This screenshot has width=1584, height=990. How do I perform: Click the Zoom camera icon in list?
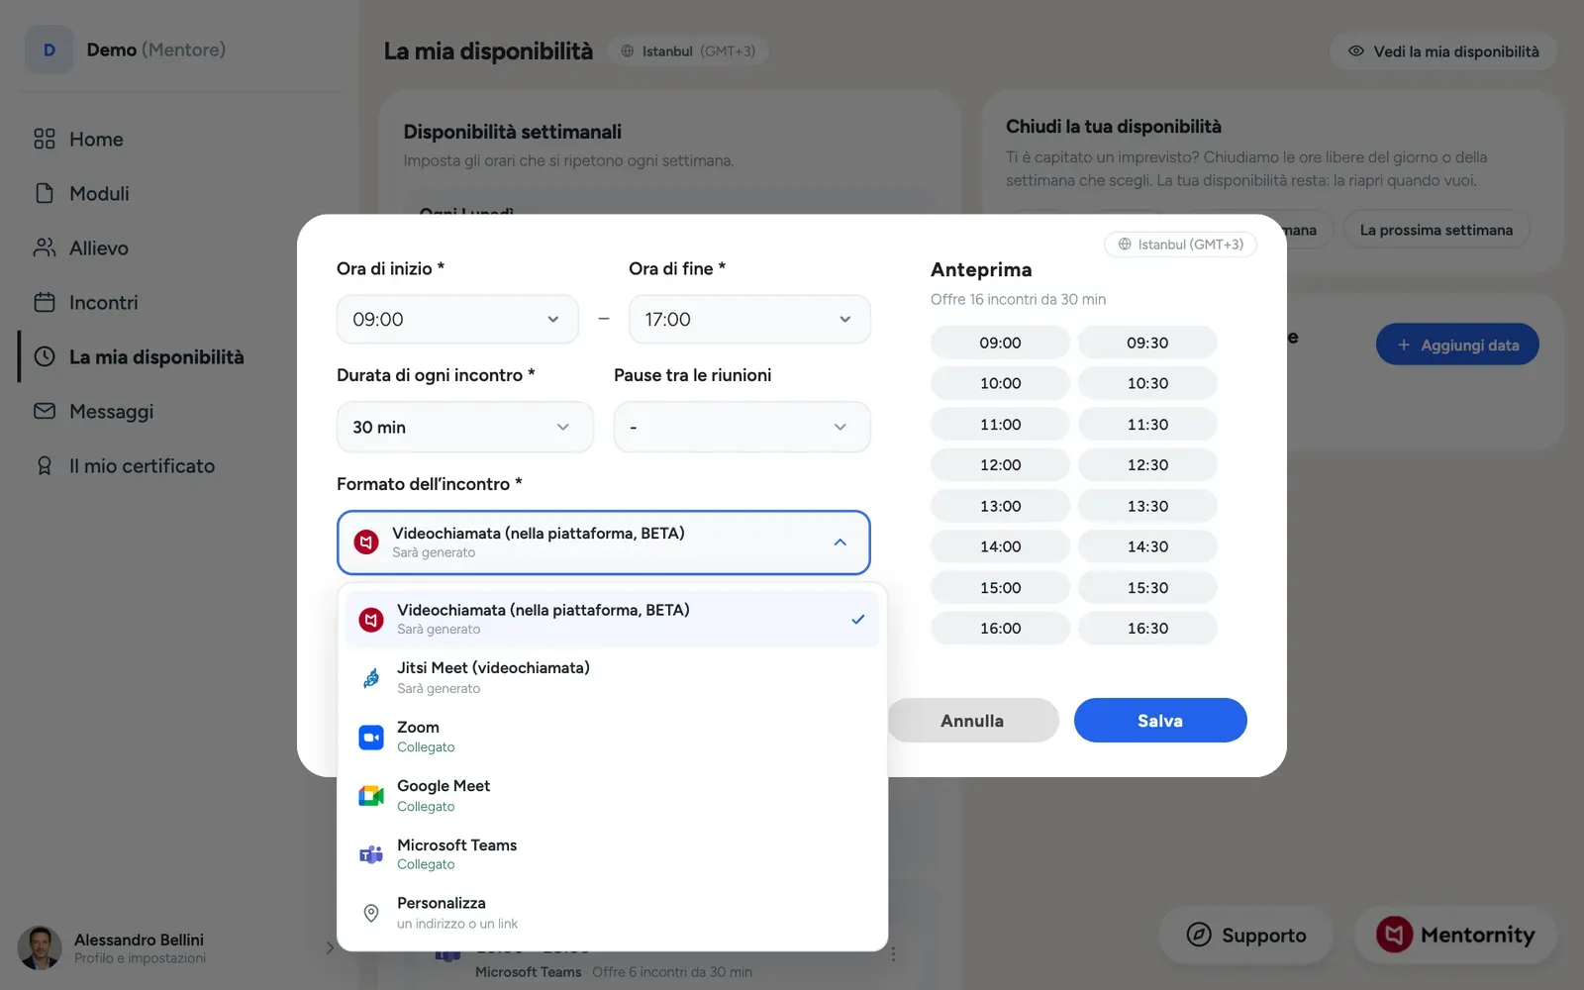[371, 737]
